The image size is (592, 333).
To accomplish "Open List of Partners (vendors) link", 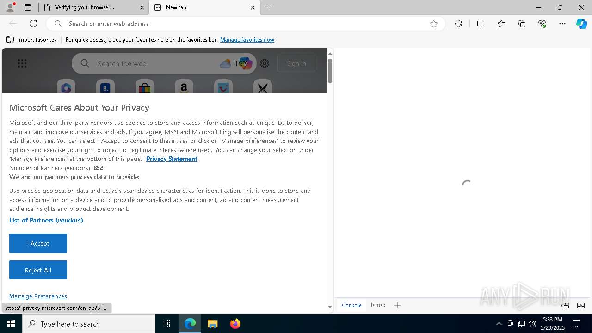I will tap(46, 220).
